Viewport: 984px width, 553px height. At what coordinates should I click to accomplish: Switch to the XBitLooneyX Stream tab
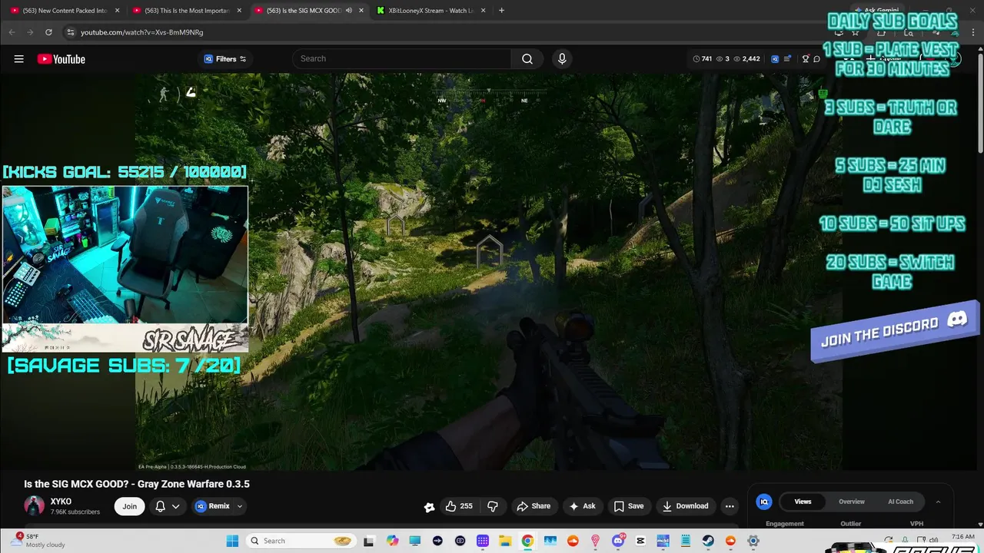click(x=430, y=11)
